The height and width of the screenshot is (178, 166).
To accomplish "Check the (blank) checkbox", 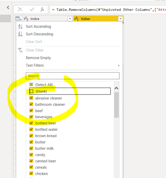I will (31, 91).
